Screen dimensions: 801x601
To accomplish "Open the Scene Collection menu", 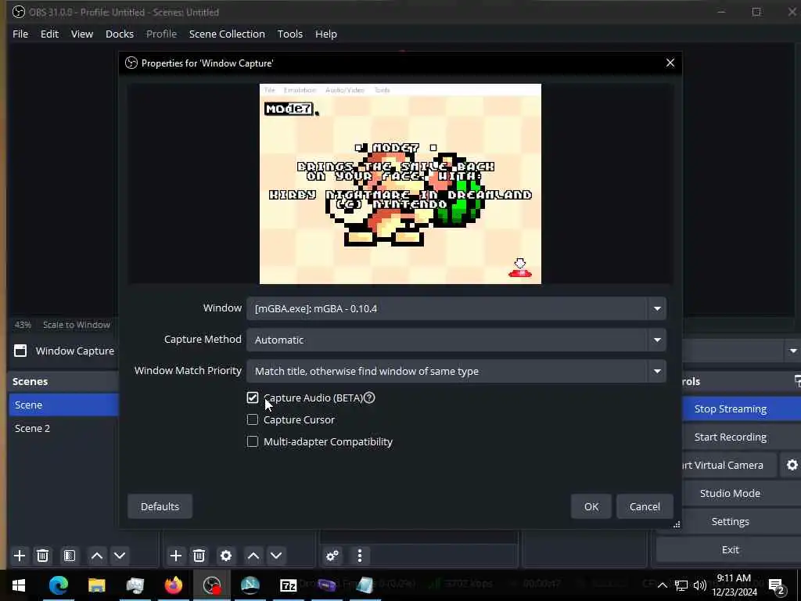I will point(227,34).
